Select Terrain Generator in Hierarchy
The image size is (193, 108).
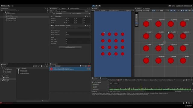click(x=12, y=17)
